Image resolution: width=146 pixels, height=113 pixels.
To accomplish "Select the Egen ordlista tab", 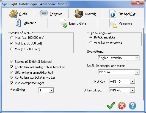I will coord(73,23).
